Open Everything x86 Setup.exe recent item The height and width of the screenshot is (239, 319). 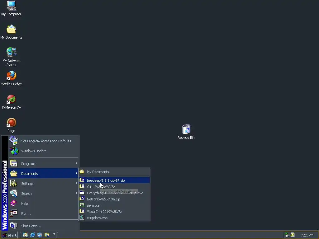[x=114, y=193]
